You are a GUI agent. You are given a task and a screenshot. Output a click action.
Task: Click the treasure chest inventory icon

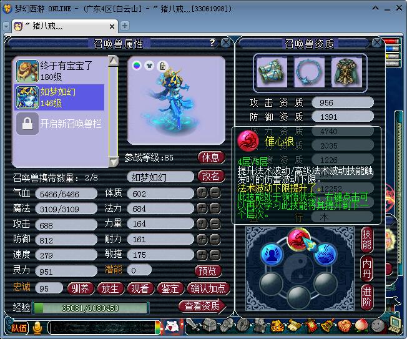pyautogui.click(x=209, y=325)
